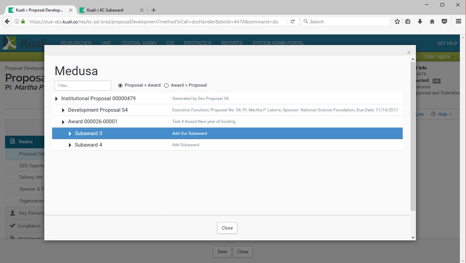Screen dimensions: 466x263
Task: Click the Firefox back arrow button
Action: click(x=7, y=22)
